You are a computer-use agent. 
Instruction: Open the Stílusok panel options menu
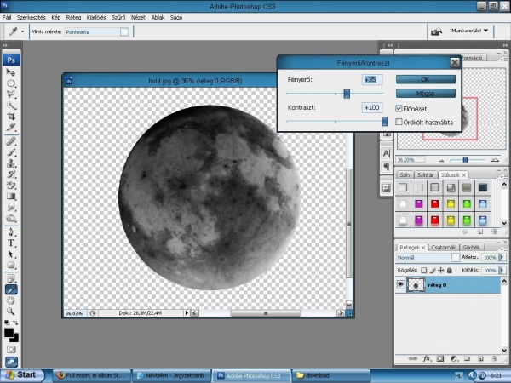504,176
